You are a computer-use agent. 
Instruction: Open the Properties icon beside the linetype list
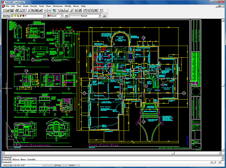(105, 16)
